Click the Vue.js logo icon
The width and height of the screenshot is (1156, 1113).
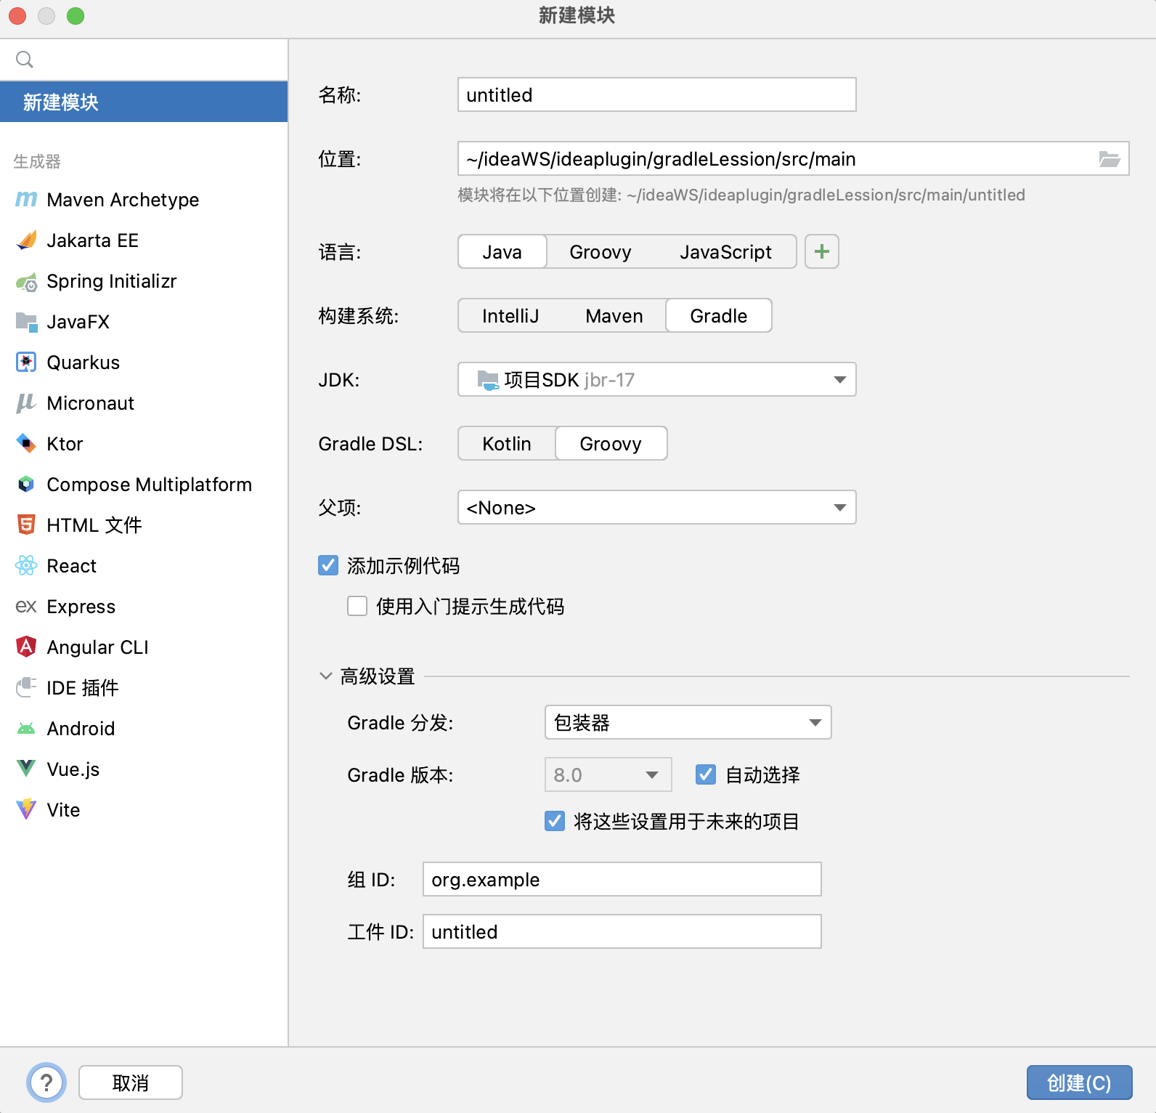(26, 769)
